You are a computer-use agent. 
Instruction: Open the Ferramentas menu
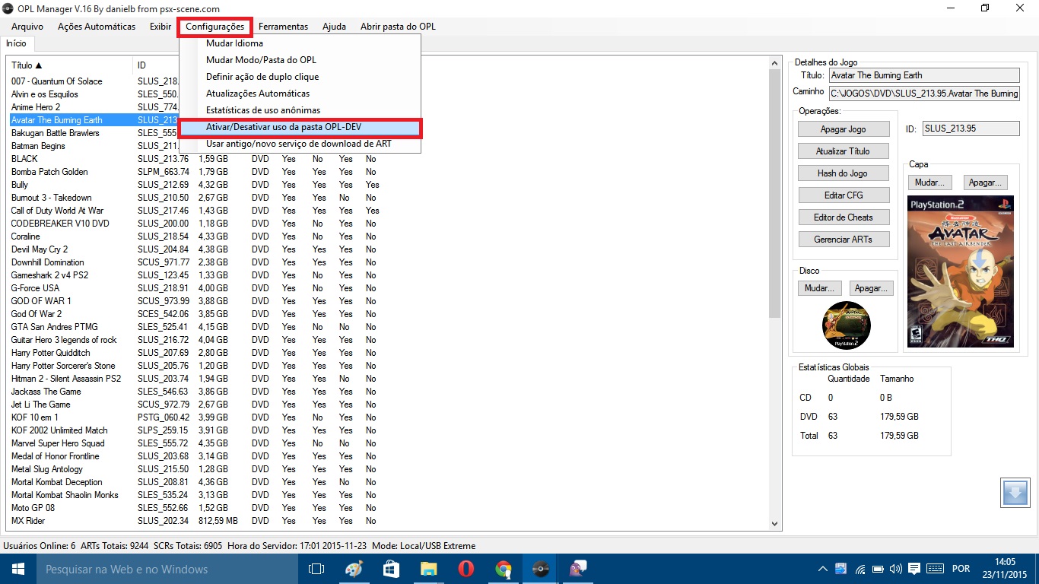(x=283, y=27)
